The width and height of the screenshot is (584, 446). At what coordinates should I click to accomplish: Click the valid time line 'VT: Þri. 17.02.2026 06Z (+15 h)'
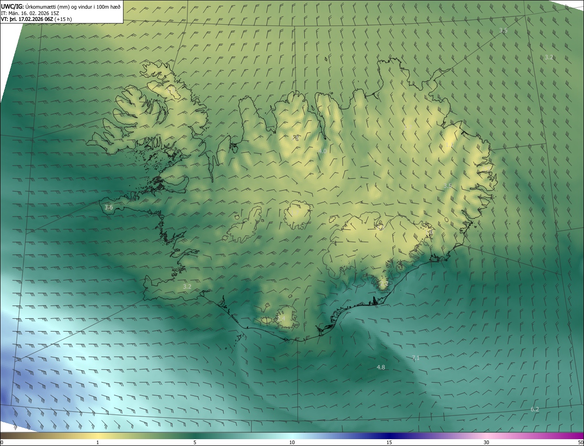click(36, 19)
